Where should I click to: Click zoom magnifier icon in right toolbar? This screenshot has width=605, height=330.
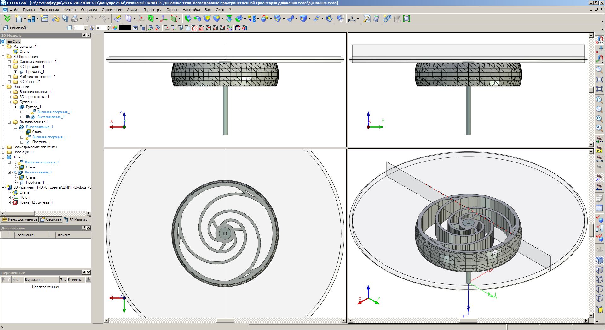[x=599, y=69]
